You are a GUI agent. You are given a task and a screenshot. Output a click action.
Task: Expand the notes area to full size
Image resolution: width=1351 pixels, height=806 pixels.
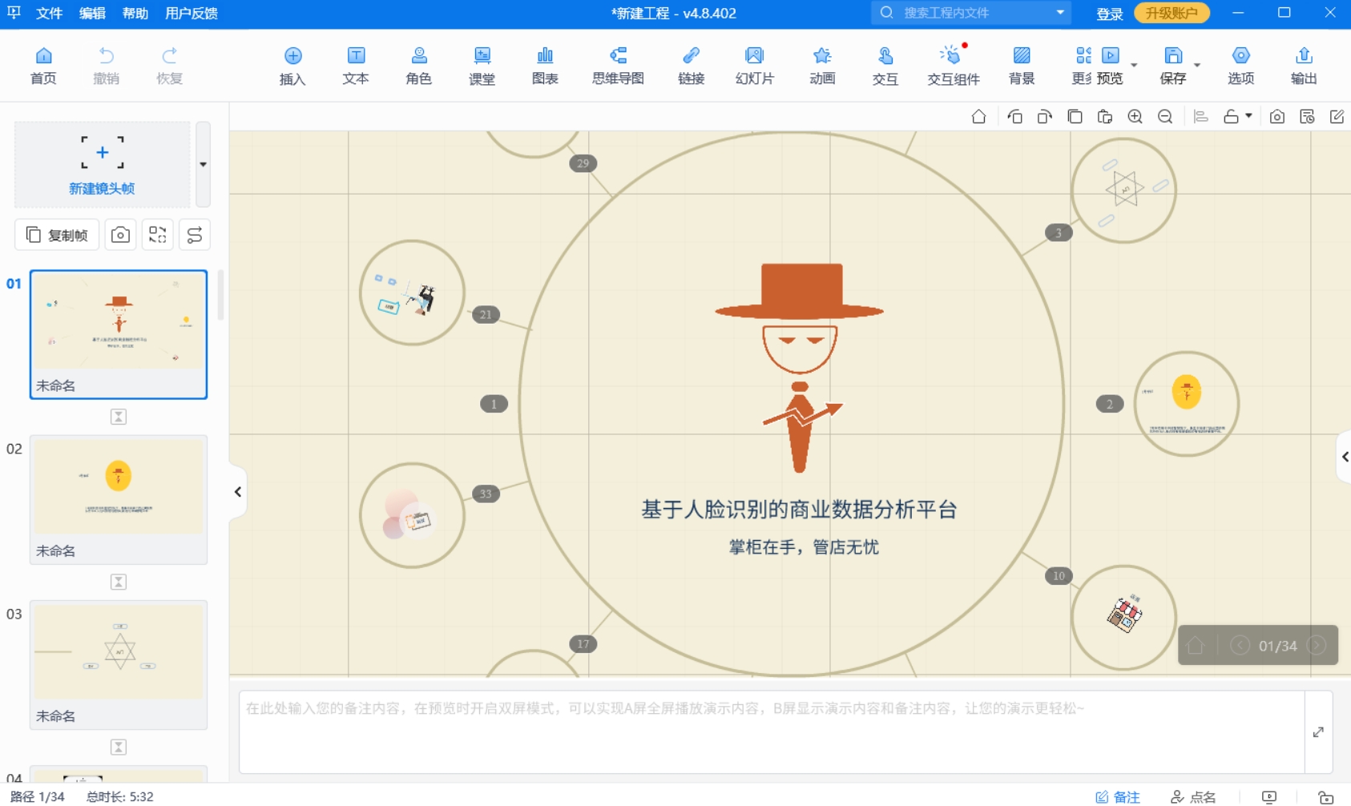[x=1318, y=732]
